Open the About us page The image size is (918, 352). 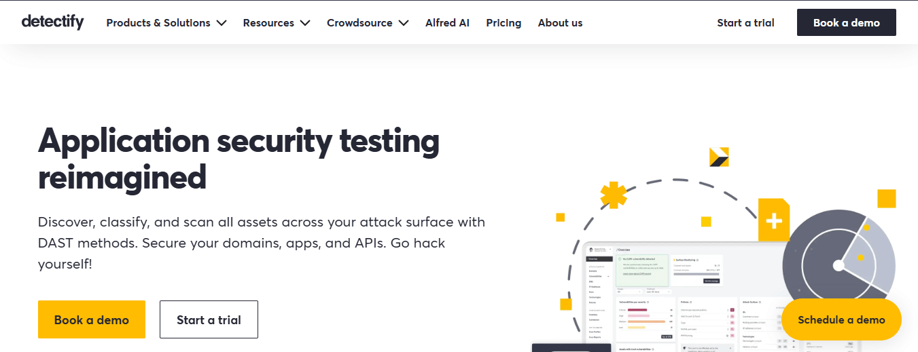click(560, 23)
